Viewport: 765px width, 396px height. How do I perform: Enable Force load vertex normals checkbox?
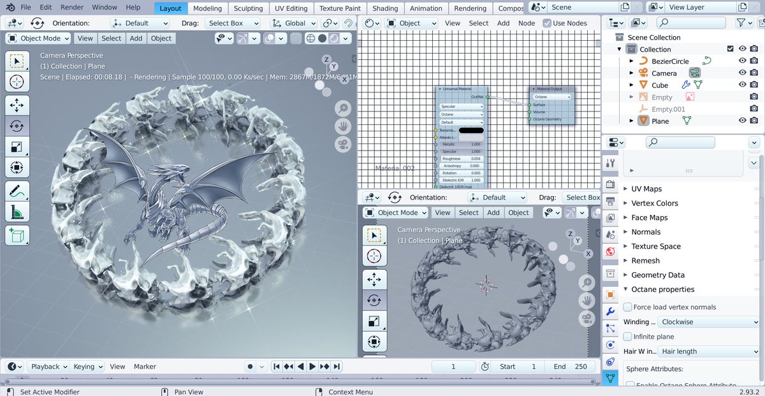628,307
